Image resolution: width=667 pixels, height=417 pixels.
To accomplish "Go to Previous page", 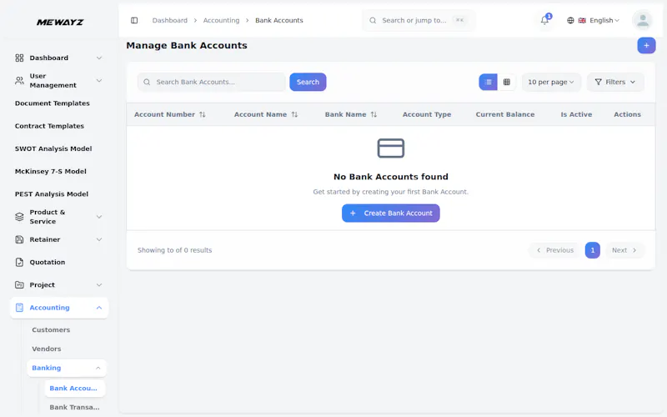I will pyautogui.click(x=554, y=250).
